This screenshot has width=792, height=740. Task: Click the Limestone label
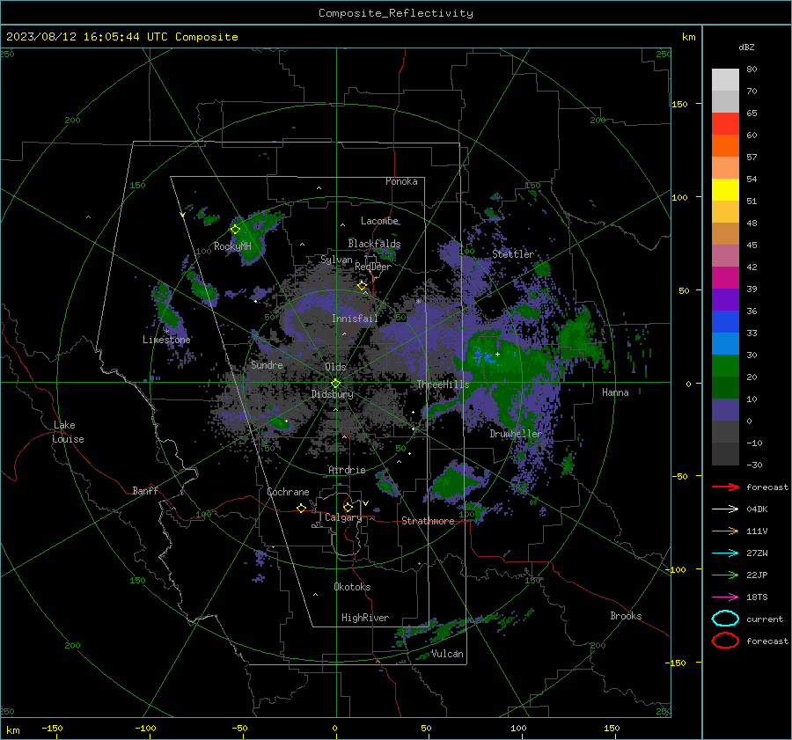[x=166, y=340]
